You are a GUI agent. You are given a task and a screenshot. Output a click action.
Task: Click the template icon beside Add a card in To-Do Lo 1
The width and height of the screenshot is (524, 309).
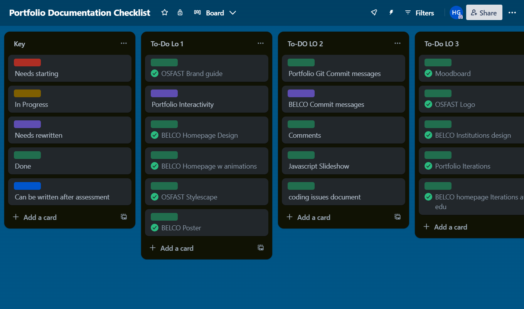tap(260, 248)
